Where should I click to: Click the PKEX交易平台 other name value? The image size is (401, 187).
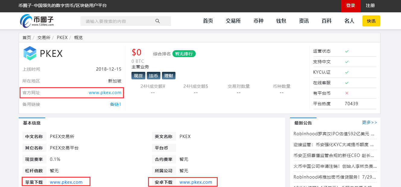(x=64, y=148)
